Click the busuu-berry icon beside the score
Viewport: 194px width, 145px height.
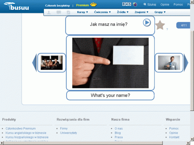coord(135,4)
